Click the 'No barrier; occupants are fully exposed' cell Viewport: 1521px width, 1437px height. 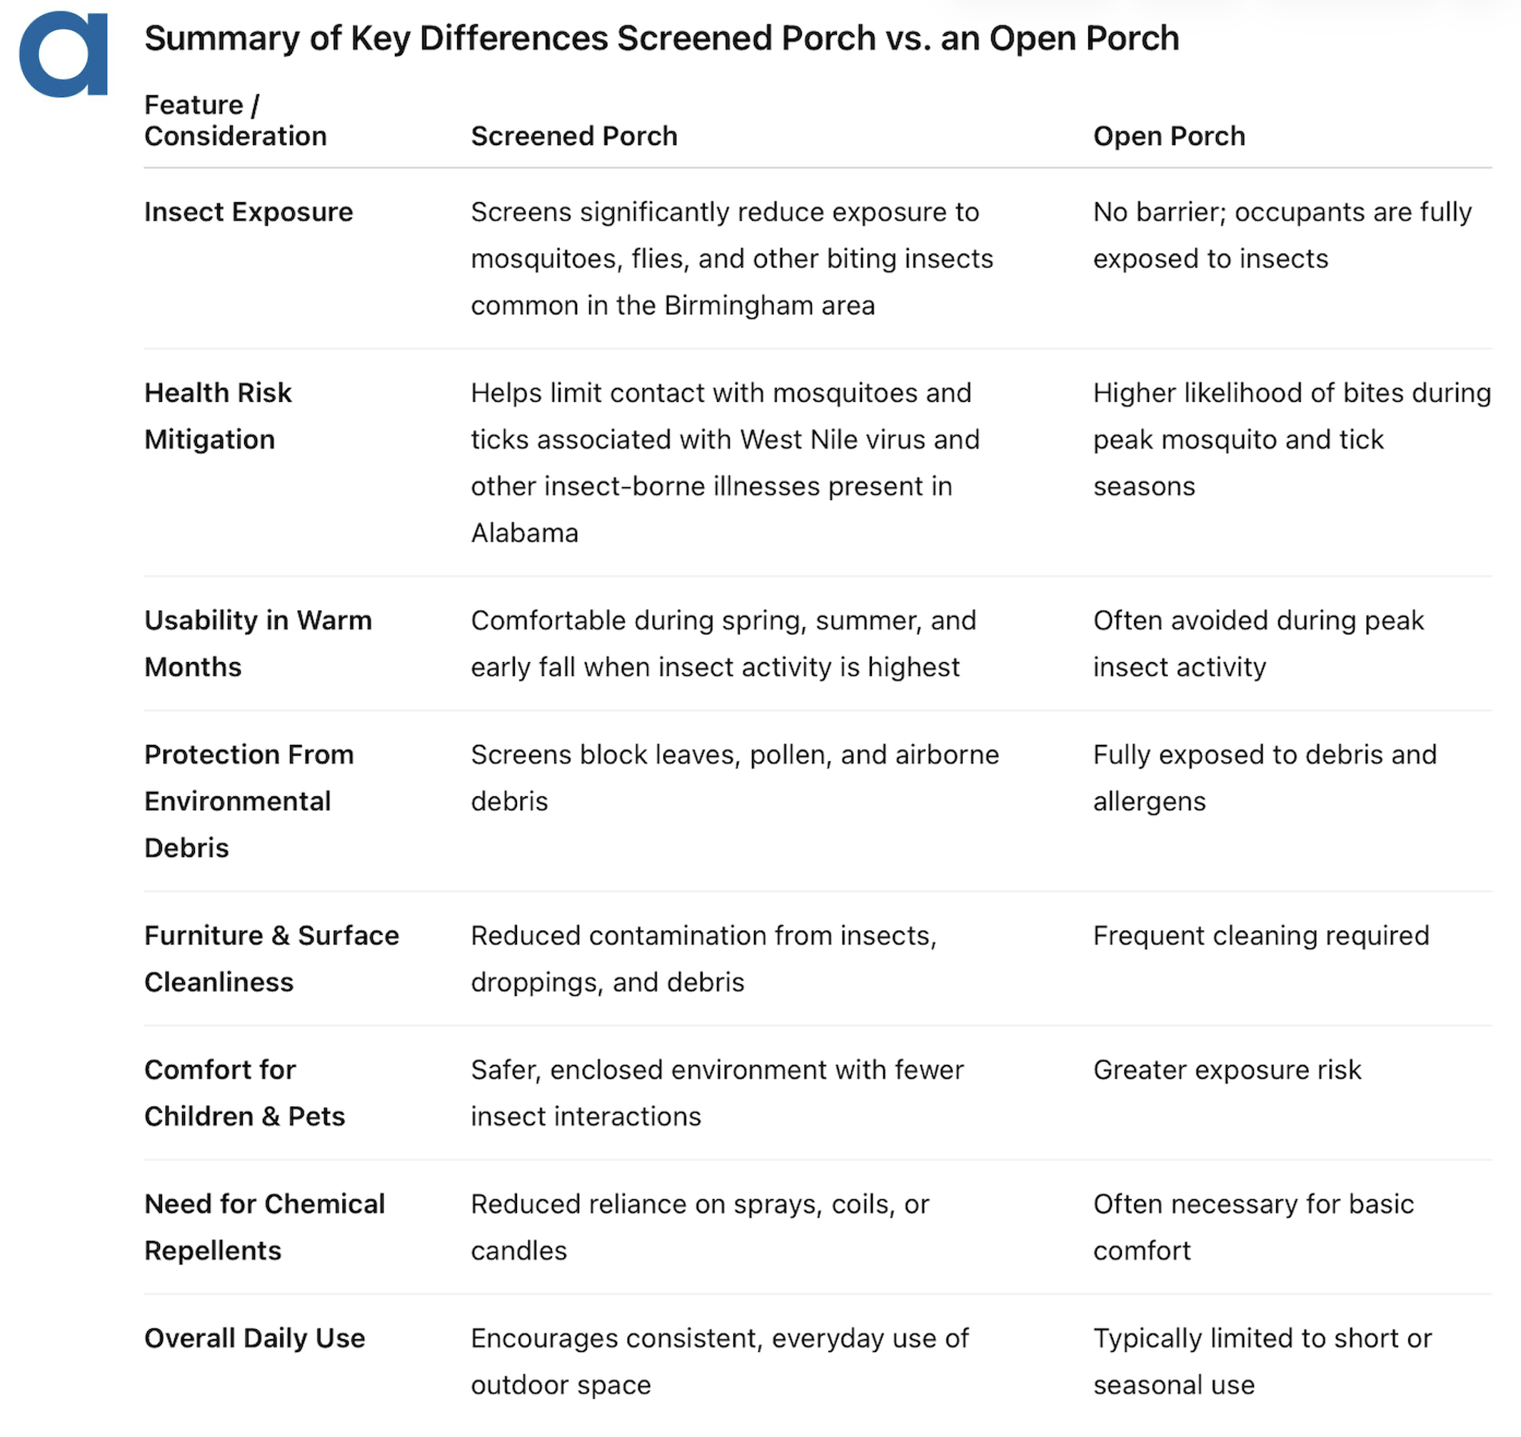click(x=1281, y=235)
